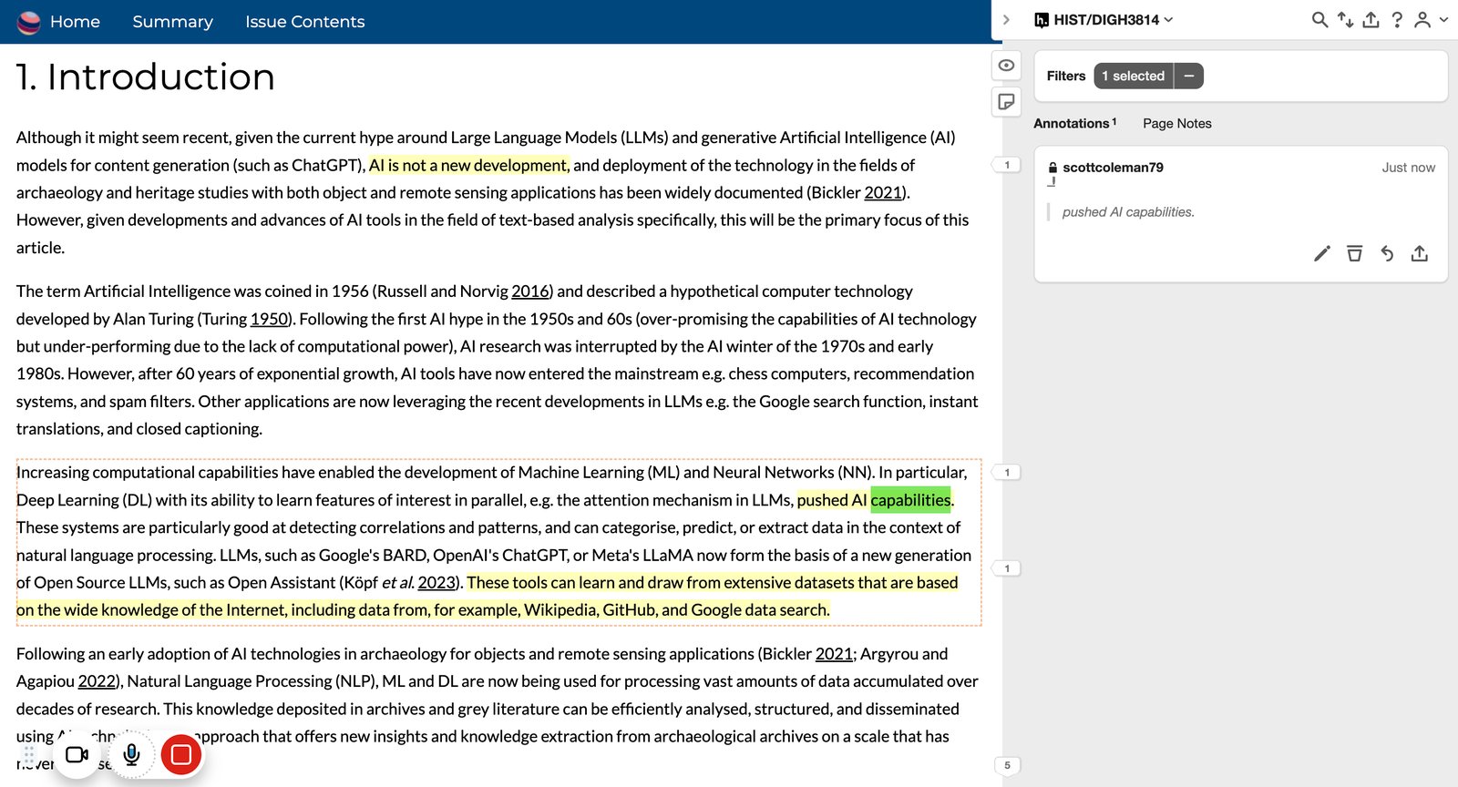Image resolution: width=1458 pixels, height=787 pixels.
Task: Go to Issue Contents in the nav bar
Action: click(304, 22)
